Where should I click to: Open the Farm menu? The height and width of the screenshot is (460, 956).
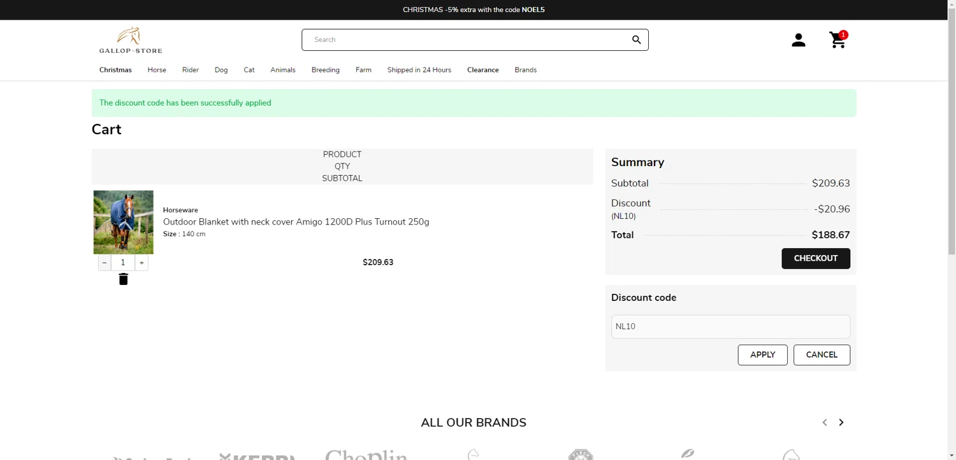(x=363, y=70)
